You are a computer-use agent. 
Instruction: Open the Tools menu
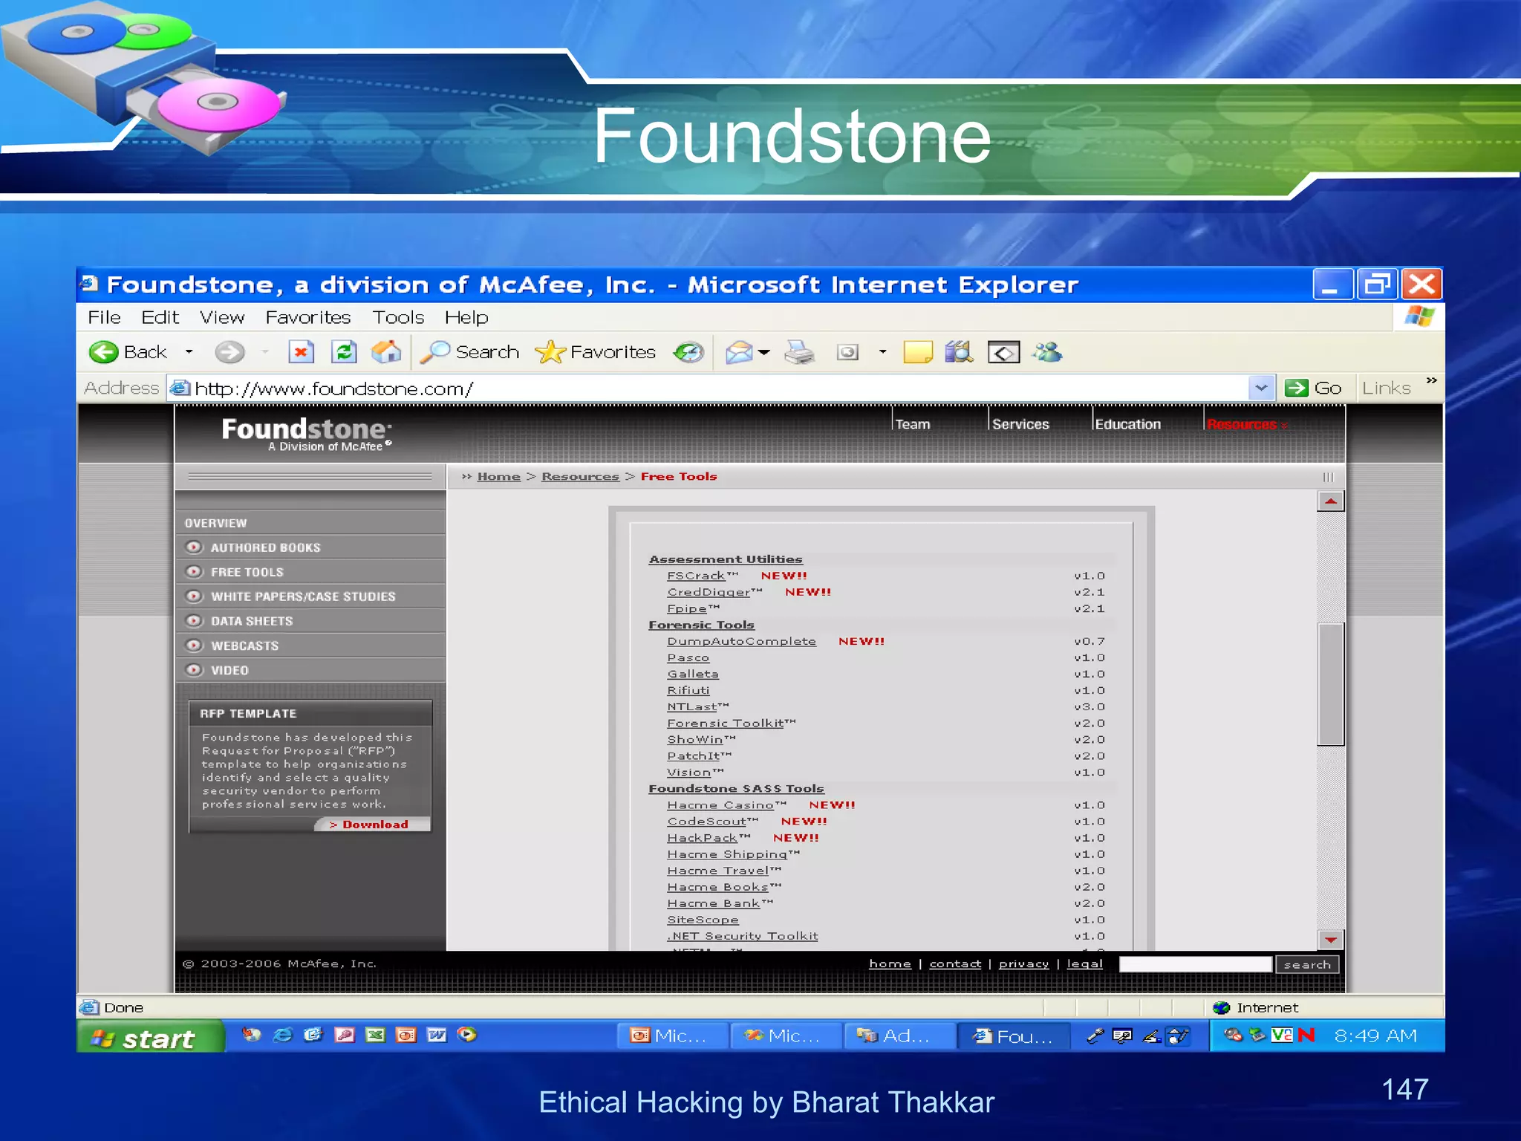tap(398, 317)
